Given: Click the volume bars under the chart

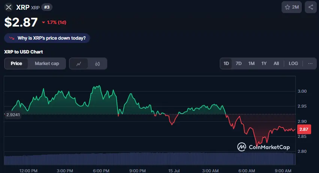Looking at the screenshot, I should point(150,158).
